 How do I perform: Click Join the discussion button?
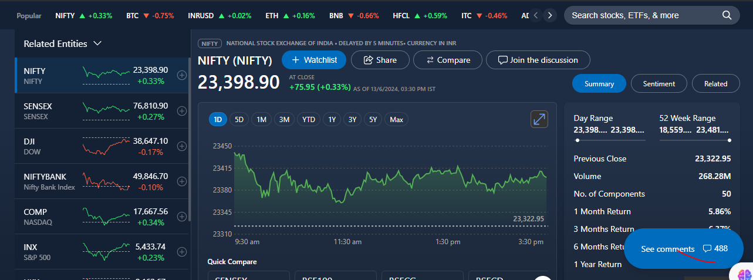(x=538, y=60)
